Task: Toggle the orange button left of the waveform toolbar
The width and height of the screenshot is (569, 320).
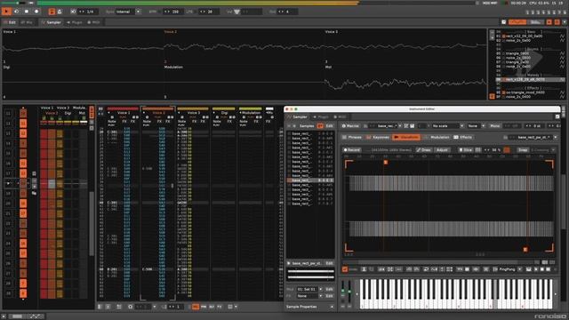Action: pyautogui.click(x=345, y=269)
